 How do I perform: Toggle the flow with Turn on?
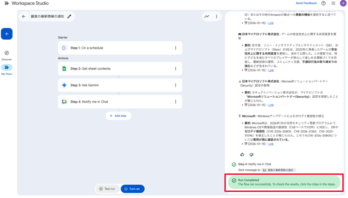click(x=133, y=189)
